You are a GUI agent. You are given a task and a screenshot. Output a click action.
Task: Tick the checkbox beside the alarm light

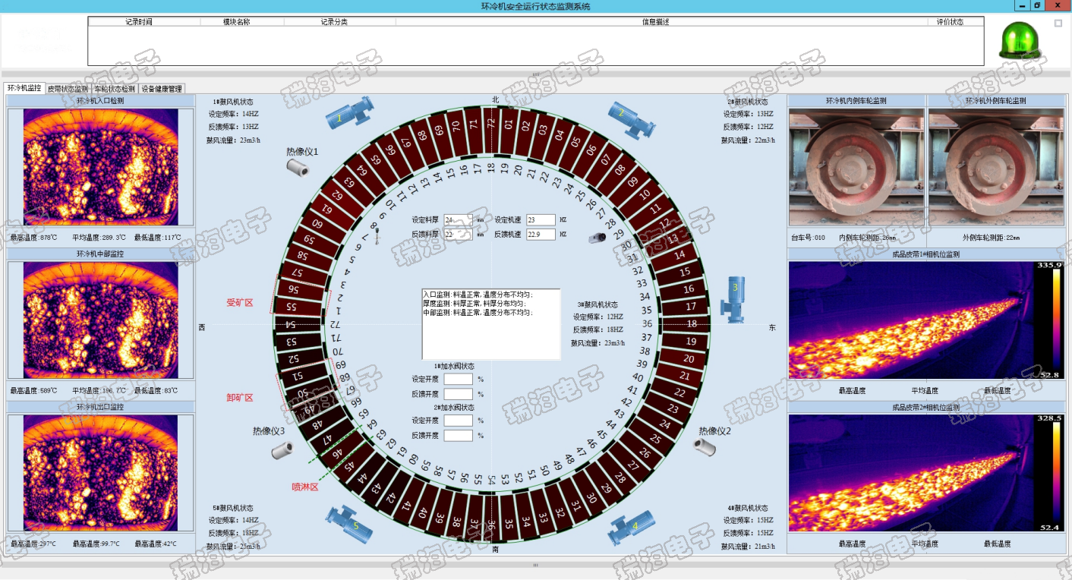[1058, 24]
